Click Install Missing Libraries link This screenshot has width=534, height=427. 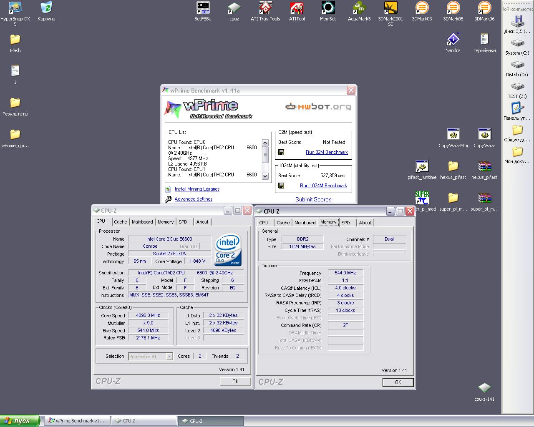tap(197, 189)
